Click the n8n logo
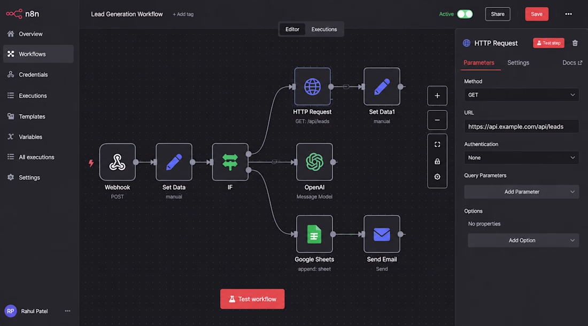Image resolution: width=588 pixels, height=326 pixels. coord(22,14)
